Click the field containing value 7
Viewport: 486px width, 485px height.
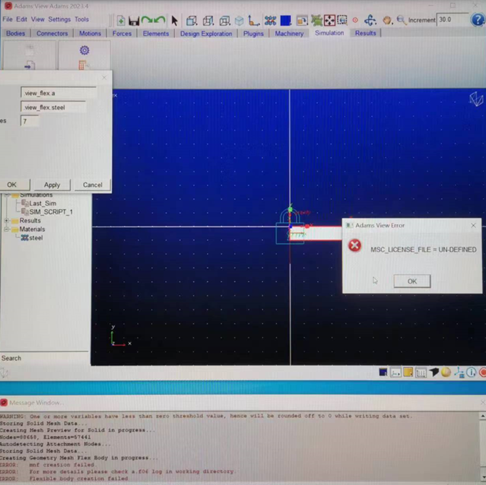[x=29, y=121]
